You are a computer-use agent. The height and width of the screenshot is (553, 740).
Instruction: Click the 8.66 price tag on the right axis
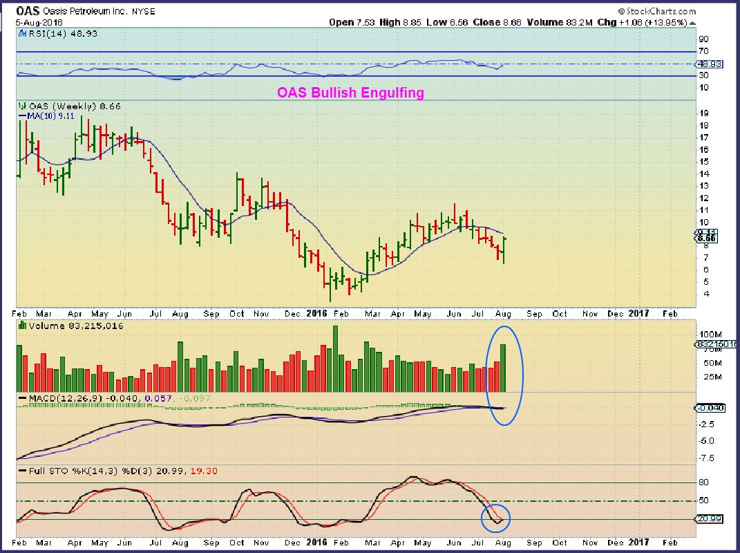point(707,238)
